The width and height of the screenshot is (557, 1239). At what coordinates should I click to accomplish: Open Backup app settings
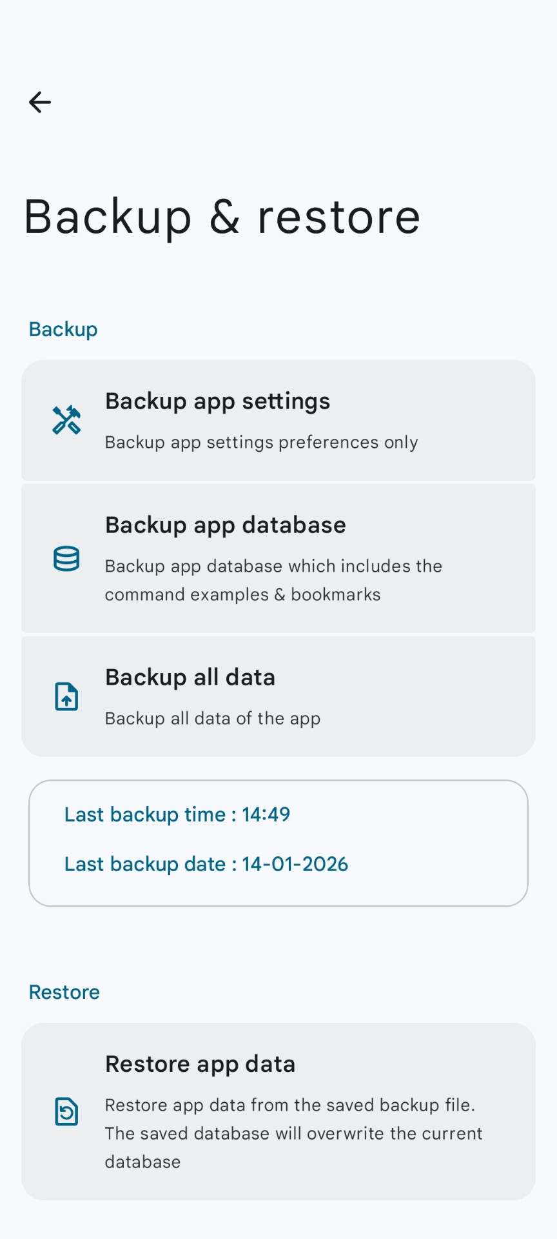[x=278, y=420]
